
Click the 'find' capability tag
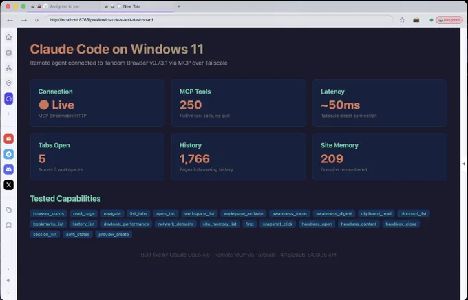point(250,224)
